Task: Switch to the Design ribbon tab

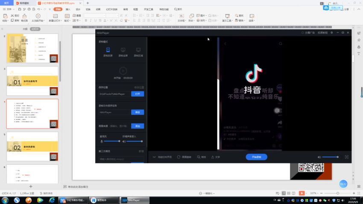Action: pyautogui.click(x=78, y=9)
